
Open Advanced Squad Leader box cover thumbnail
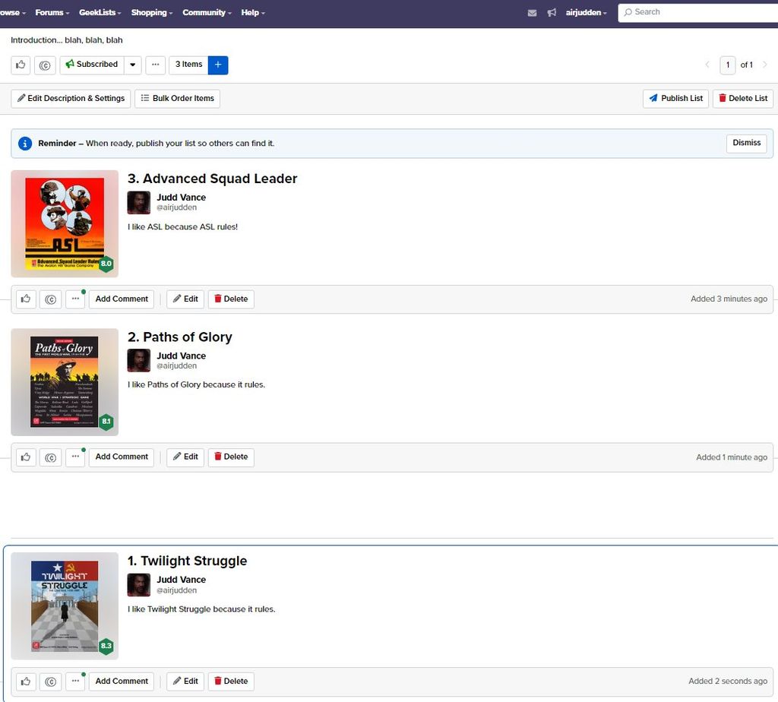point(65,224)
